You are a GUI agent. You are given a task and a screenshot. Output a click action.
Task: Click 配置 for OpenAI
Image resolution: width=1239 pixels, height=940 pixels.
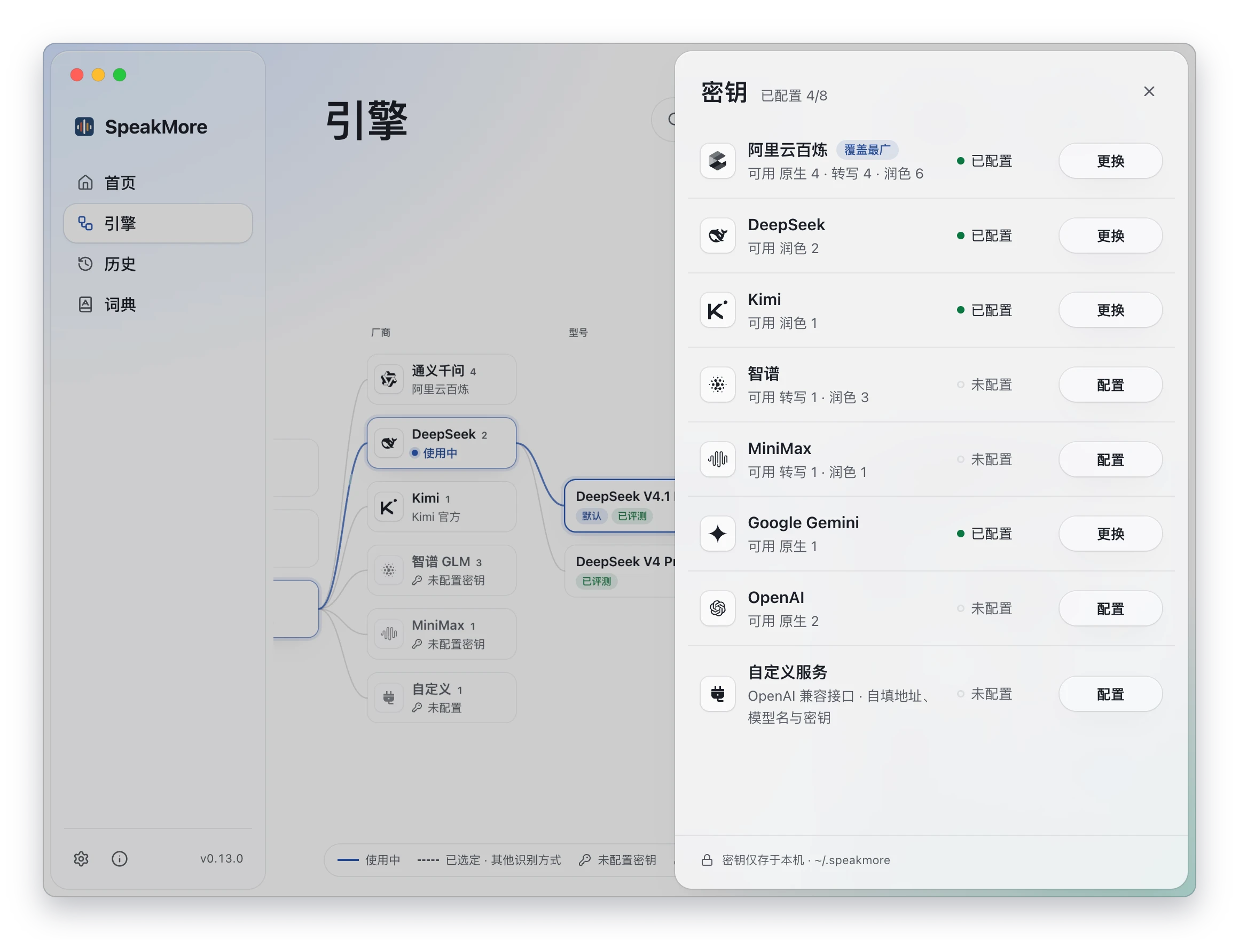(1110, 608)
